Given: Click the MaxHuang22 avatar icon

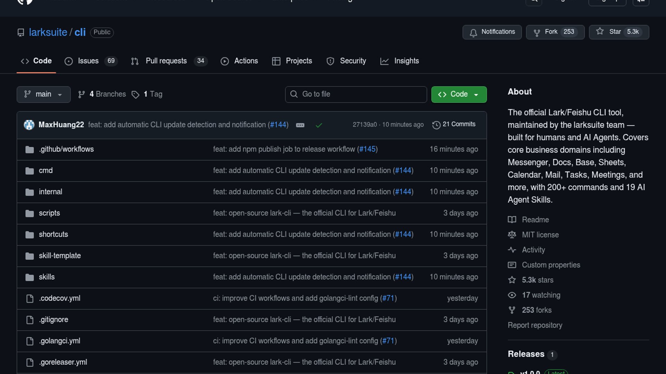Looking at the screenshot, I should (29, 125).
